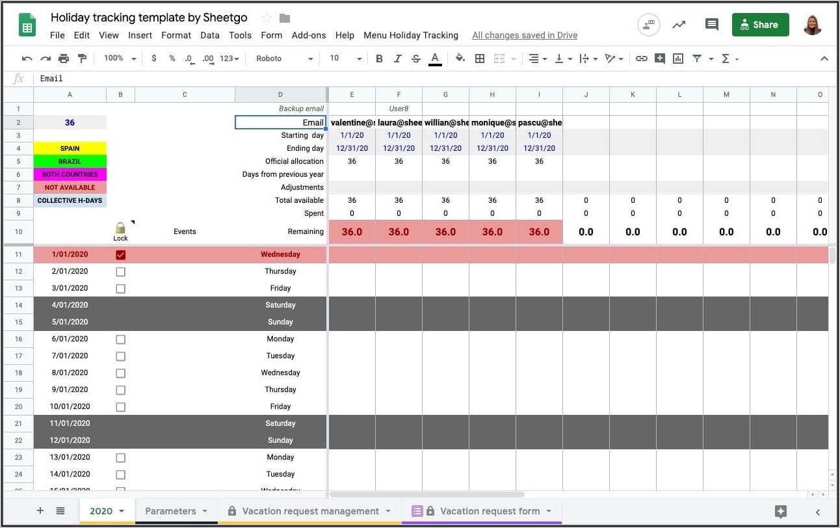The width and height of the screenshot is (840, 528).
Task: Click the print icon in toolbar
Action: coord(64,59)
